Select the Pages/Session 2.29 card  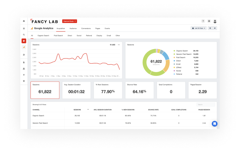click(202, 90)
